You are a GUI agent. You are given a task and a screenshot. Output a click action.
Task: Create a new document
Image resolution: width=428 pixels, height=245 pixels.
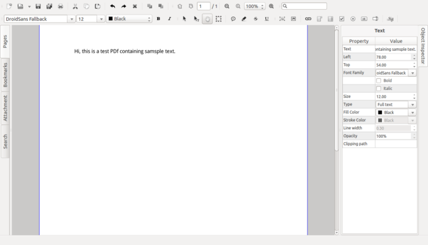coord(9,6)
